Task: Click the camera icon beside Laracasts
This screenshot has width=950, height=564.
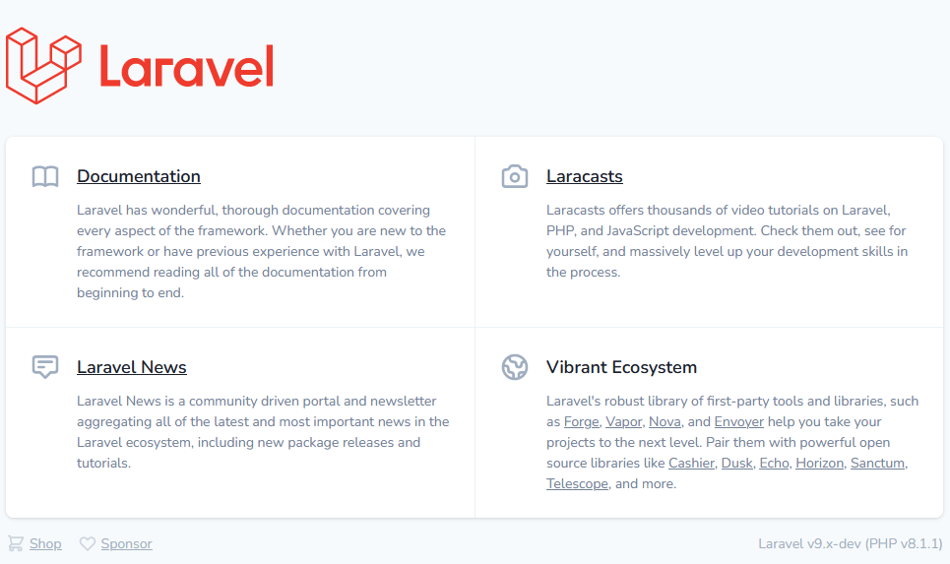Action: [x=515, y=177]
